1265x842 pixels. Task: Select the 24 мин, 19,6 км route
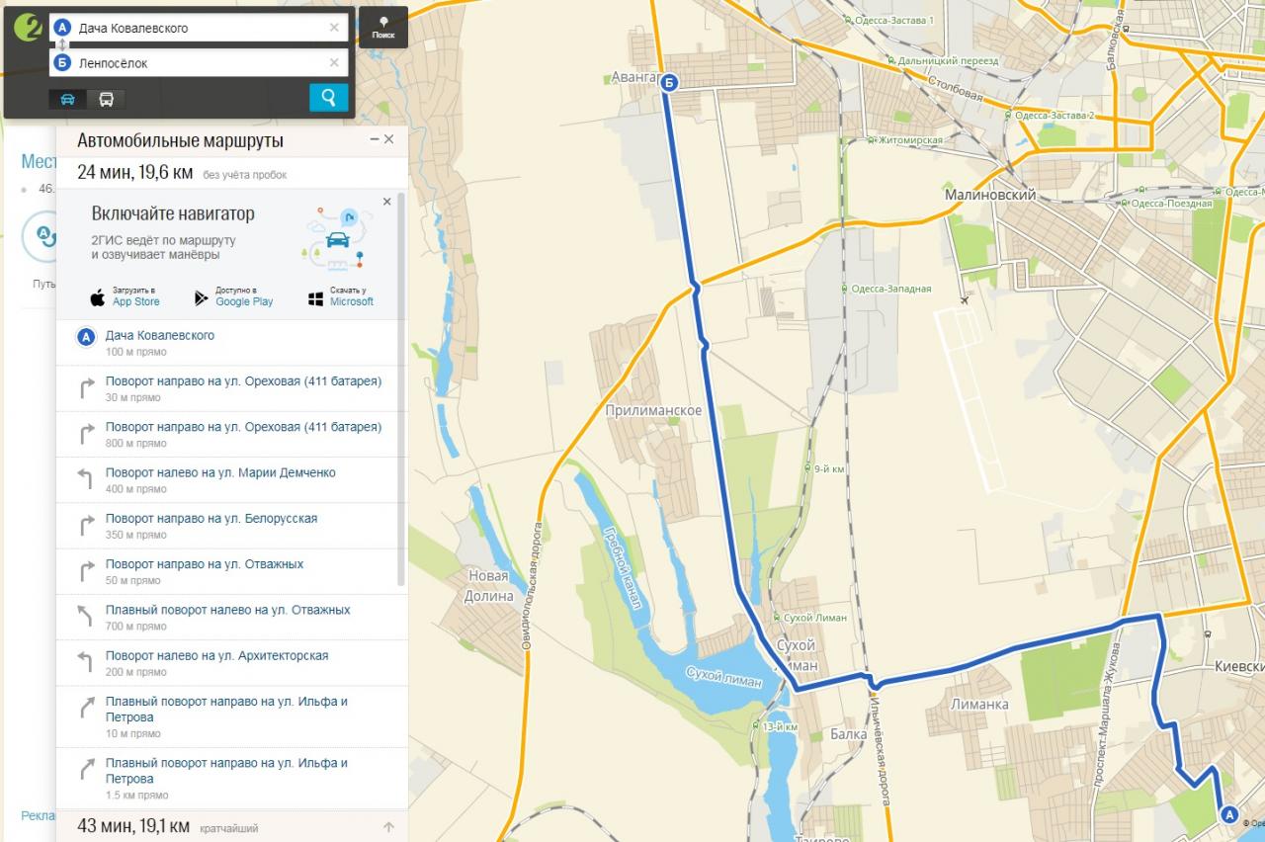pyautogui.click(x=135, y=173)
